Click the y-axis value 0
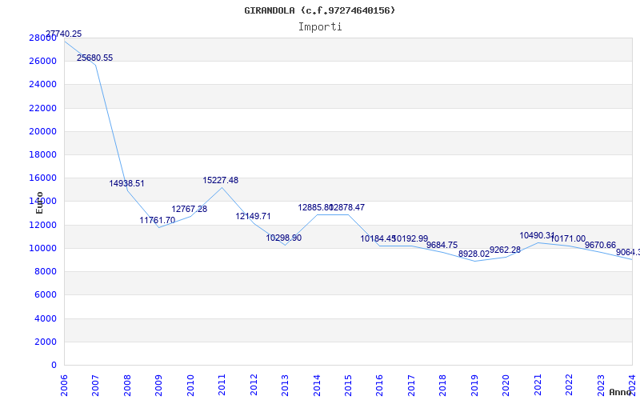This screenshot has width=640, height=400. [54, 365]
